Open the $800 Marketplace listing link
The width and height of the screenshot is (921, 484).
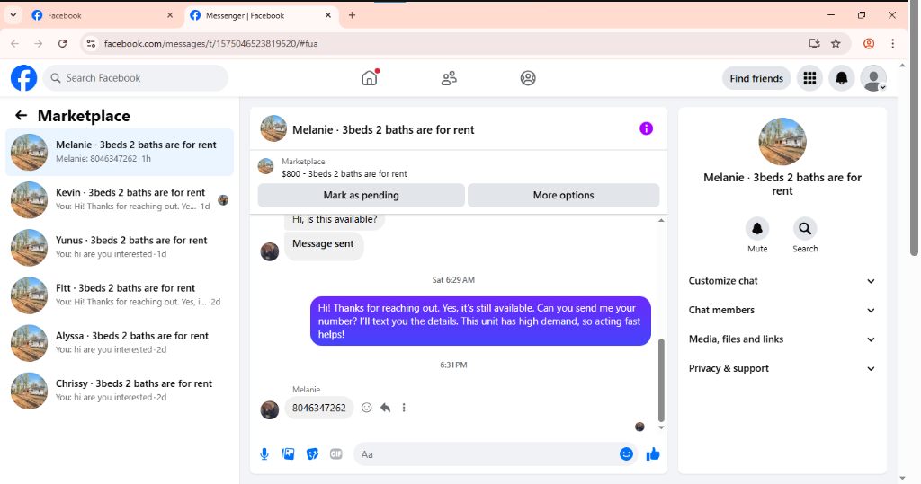point(344,173)
